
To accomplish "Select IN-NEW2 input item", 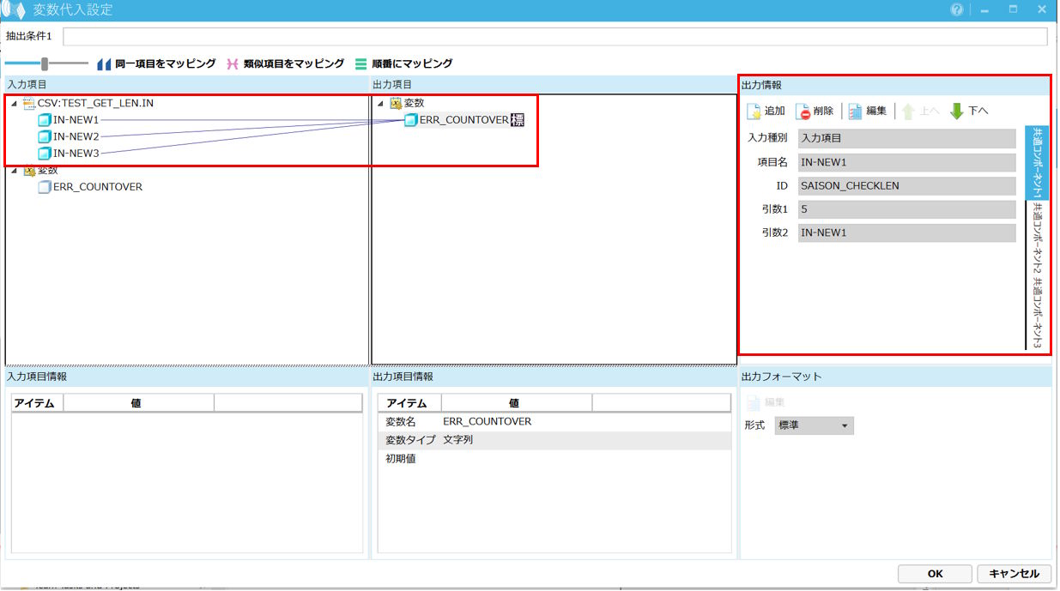I will (76, 136).
